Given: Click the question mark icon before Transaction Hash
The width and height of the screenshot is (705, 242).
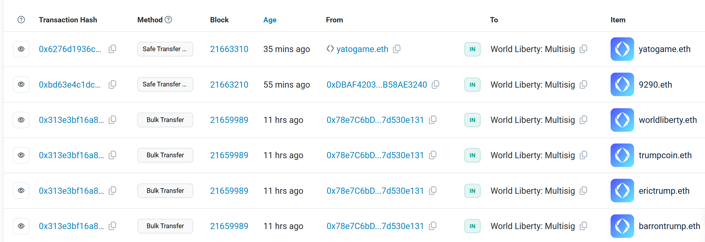Looking at the screenshot, I should (x=21, y=20).
